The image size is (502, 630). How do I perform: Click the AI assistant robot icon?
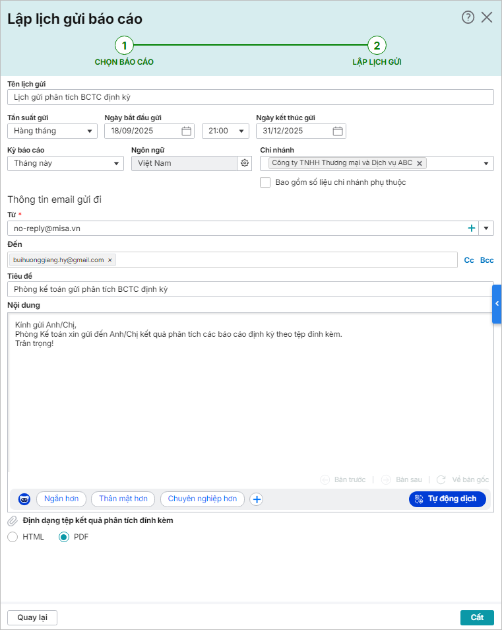(24, 499)
